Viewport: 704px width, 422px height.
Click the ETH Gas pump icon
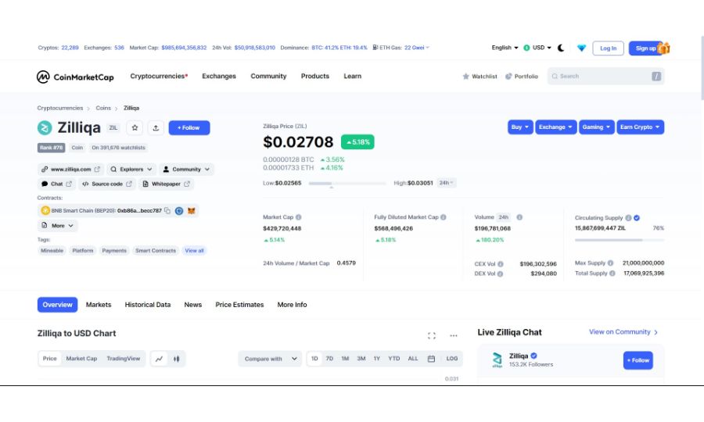[375, 48]
